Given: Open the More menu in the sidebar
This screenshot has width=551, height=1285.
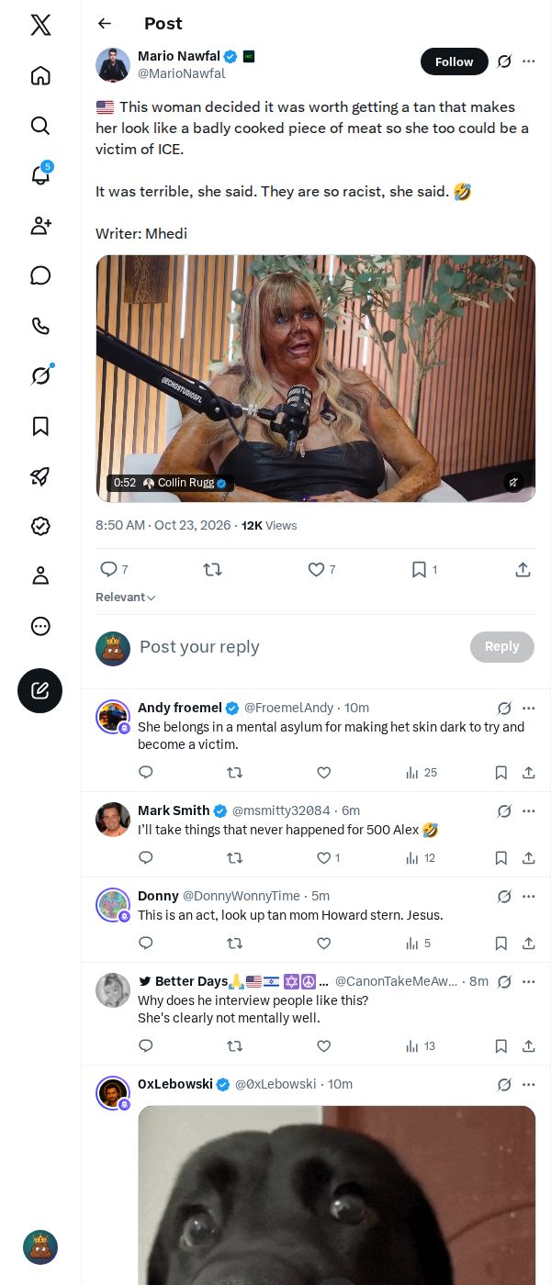Looking at the screenshot, I should 40,626.
